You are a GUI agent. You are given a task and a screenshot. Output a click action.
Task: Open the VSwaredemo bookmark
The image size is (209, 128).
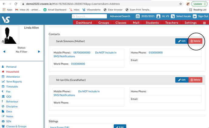tap(91, 10)
